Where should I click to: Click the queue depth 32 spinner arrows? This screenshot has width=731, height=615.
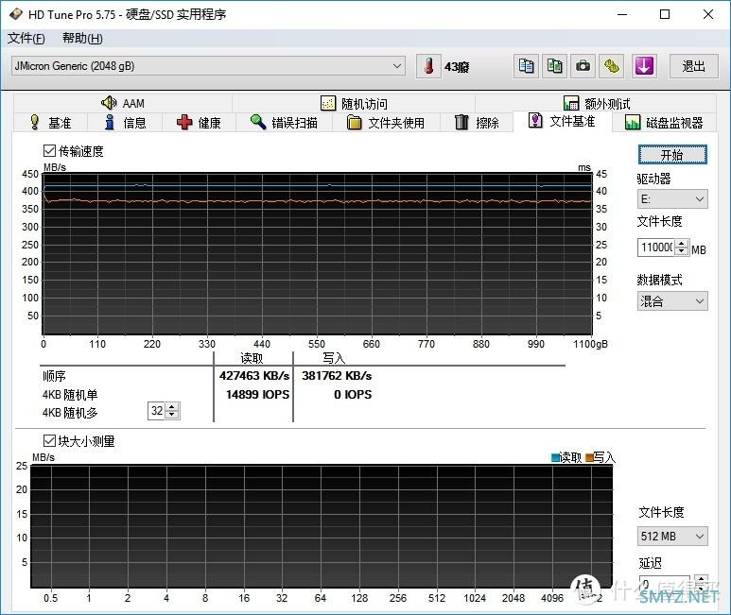pos(172,411)
